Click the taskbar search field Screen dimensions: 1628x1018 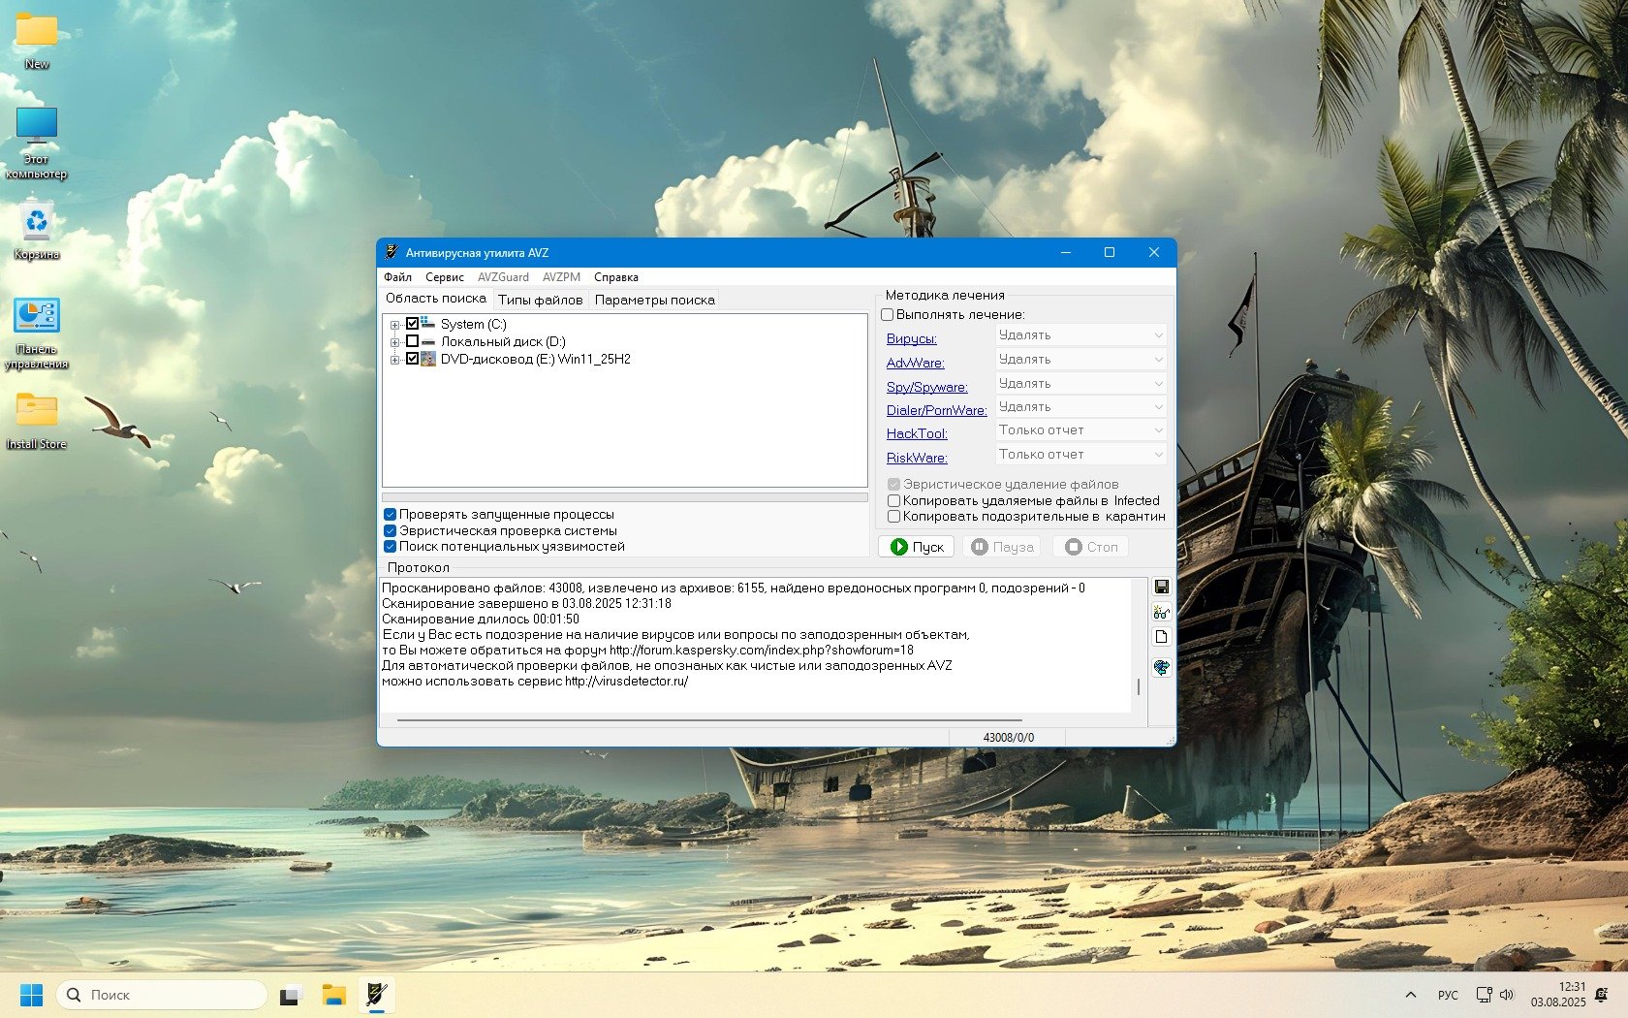point(163,995)
